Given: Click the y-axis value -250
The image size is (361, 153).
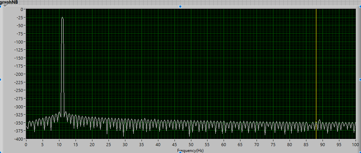Looking at the screenshot, I should pos(20,91).
